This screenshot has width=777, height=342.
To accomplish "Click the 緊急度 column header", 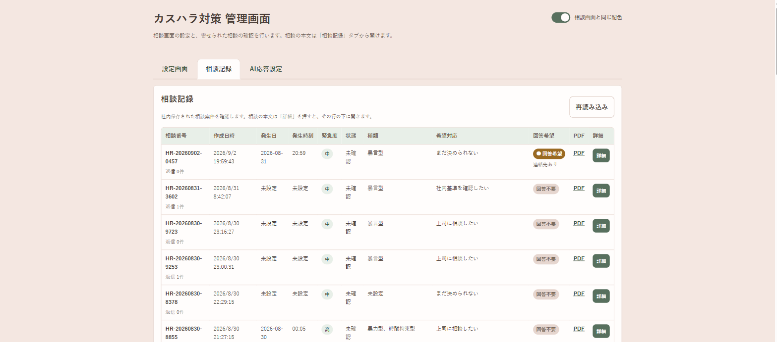I will (330, 136).
